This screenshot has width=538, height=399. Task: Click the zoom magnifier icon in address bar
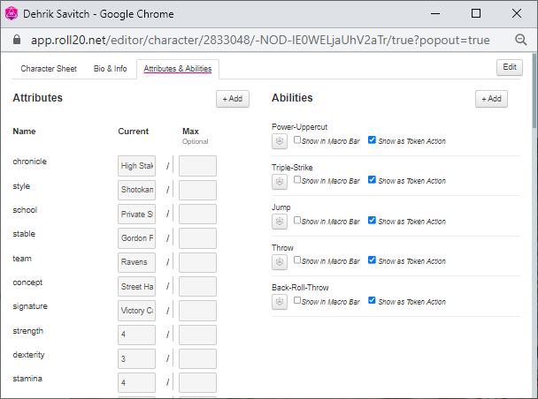pos(521,40)
